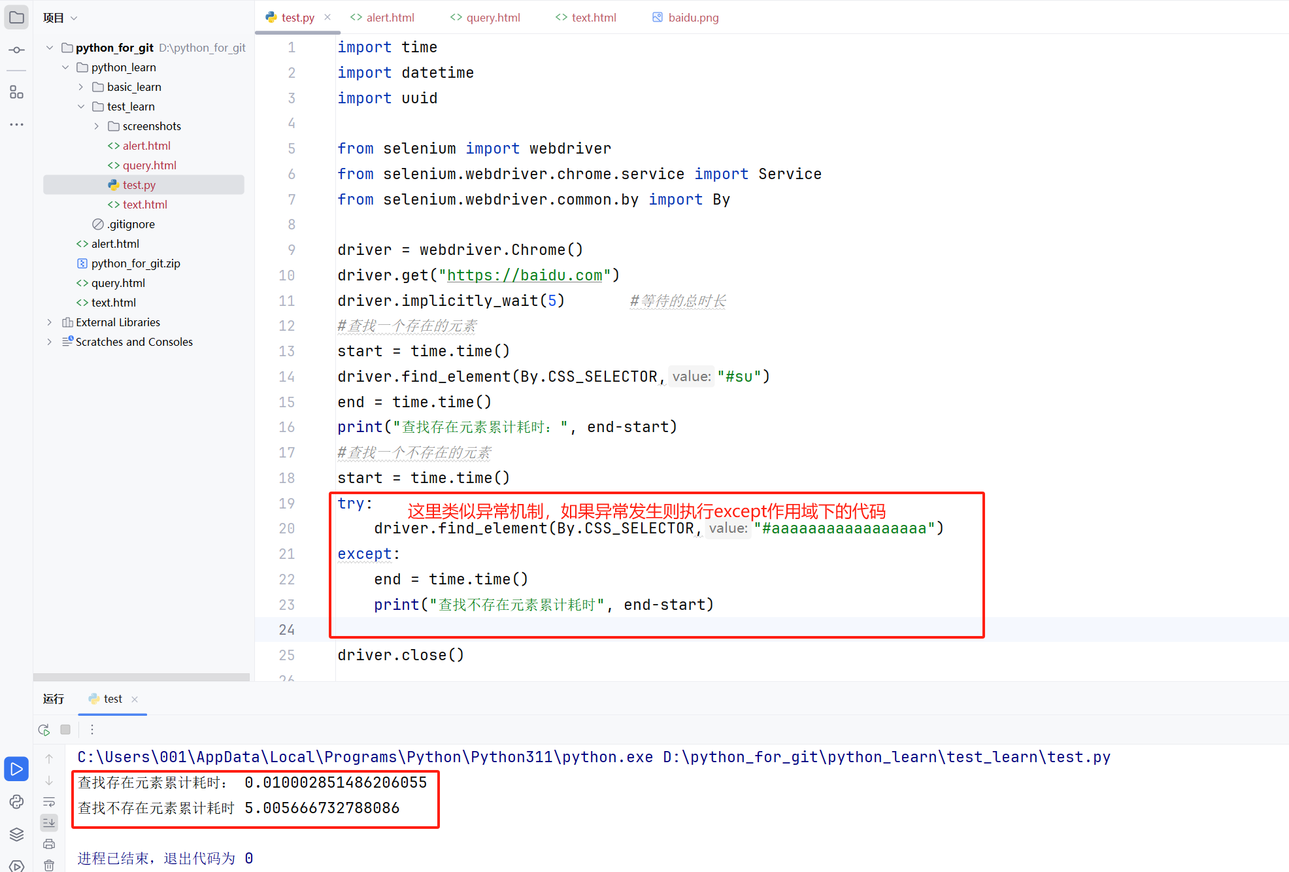Click the Print output printer icon

(x=49, y=844)
